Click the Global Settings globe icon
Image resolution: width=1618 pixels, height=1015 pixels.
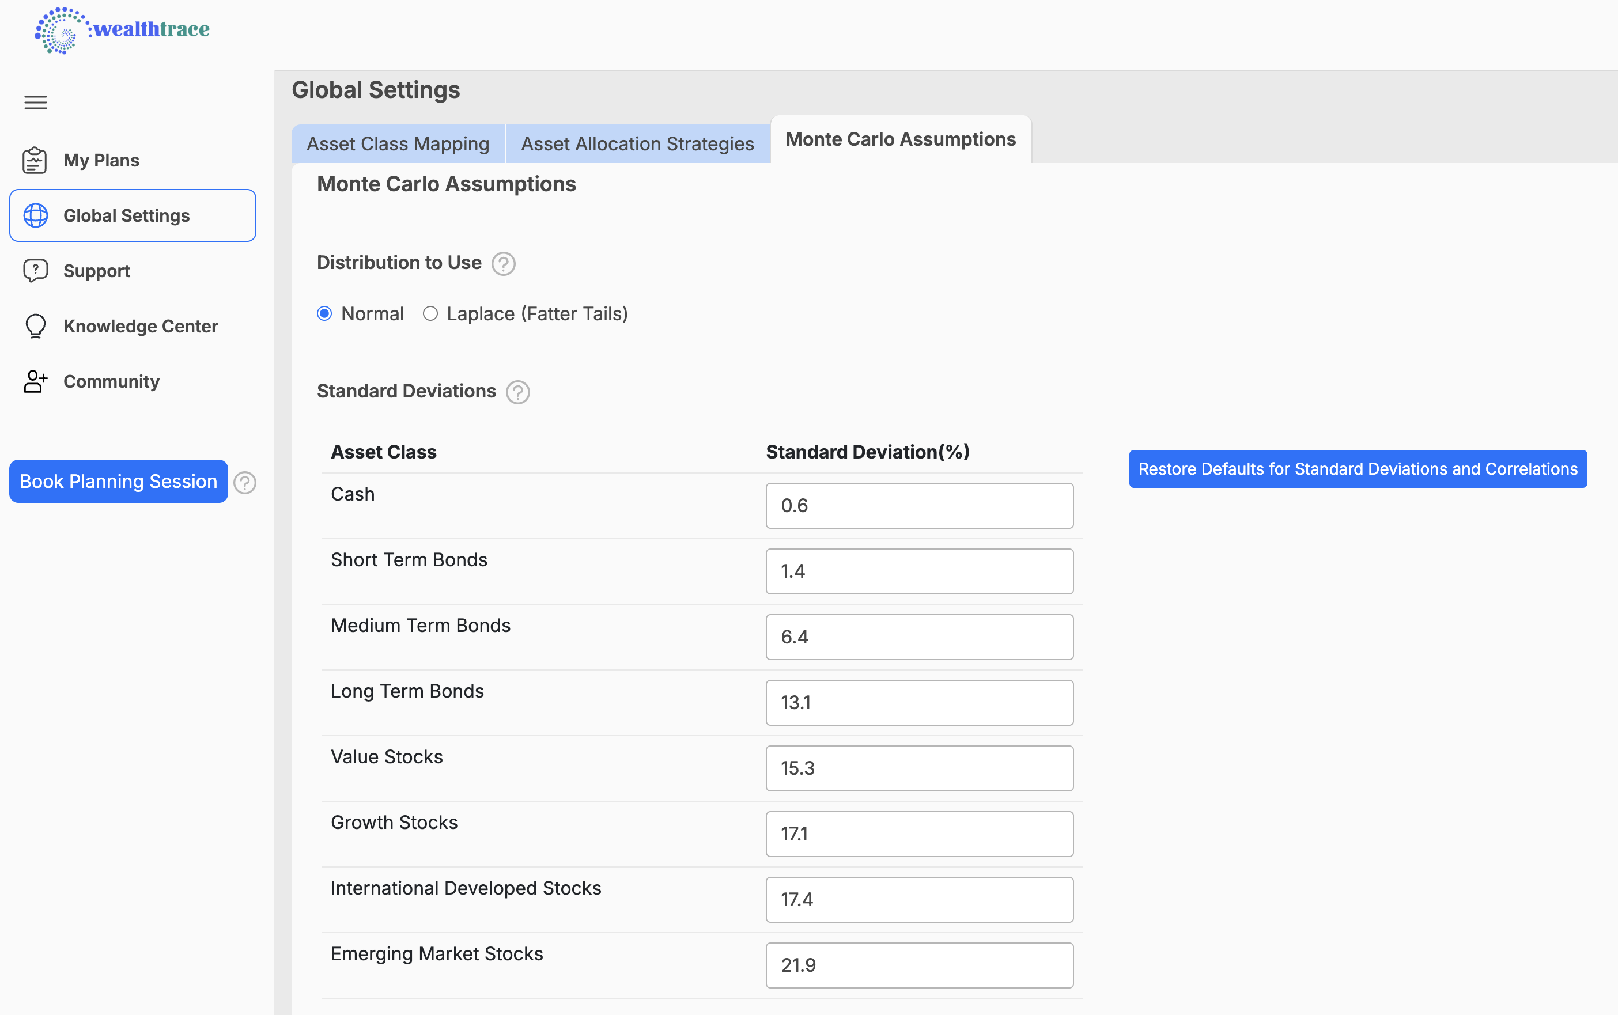click(x=36, y=215)
